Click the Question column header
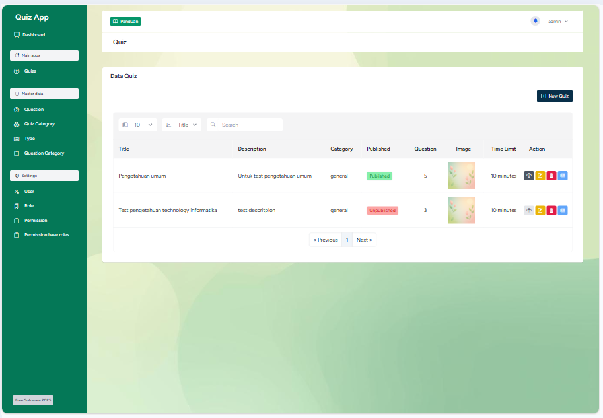 pos(425,149)
